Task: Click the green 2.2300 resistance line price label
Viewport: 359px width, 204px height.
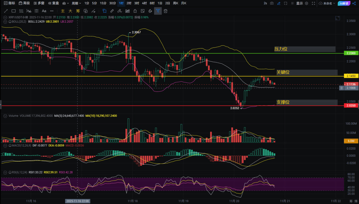Action: click(351, 53)
